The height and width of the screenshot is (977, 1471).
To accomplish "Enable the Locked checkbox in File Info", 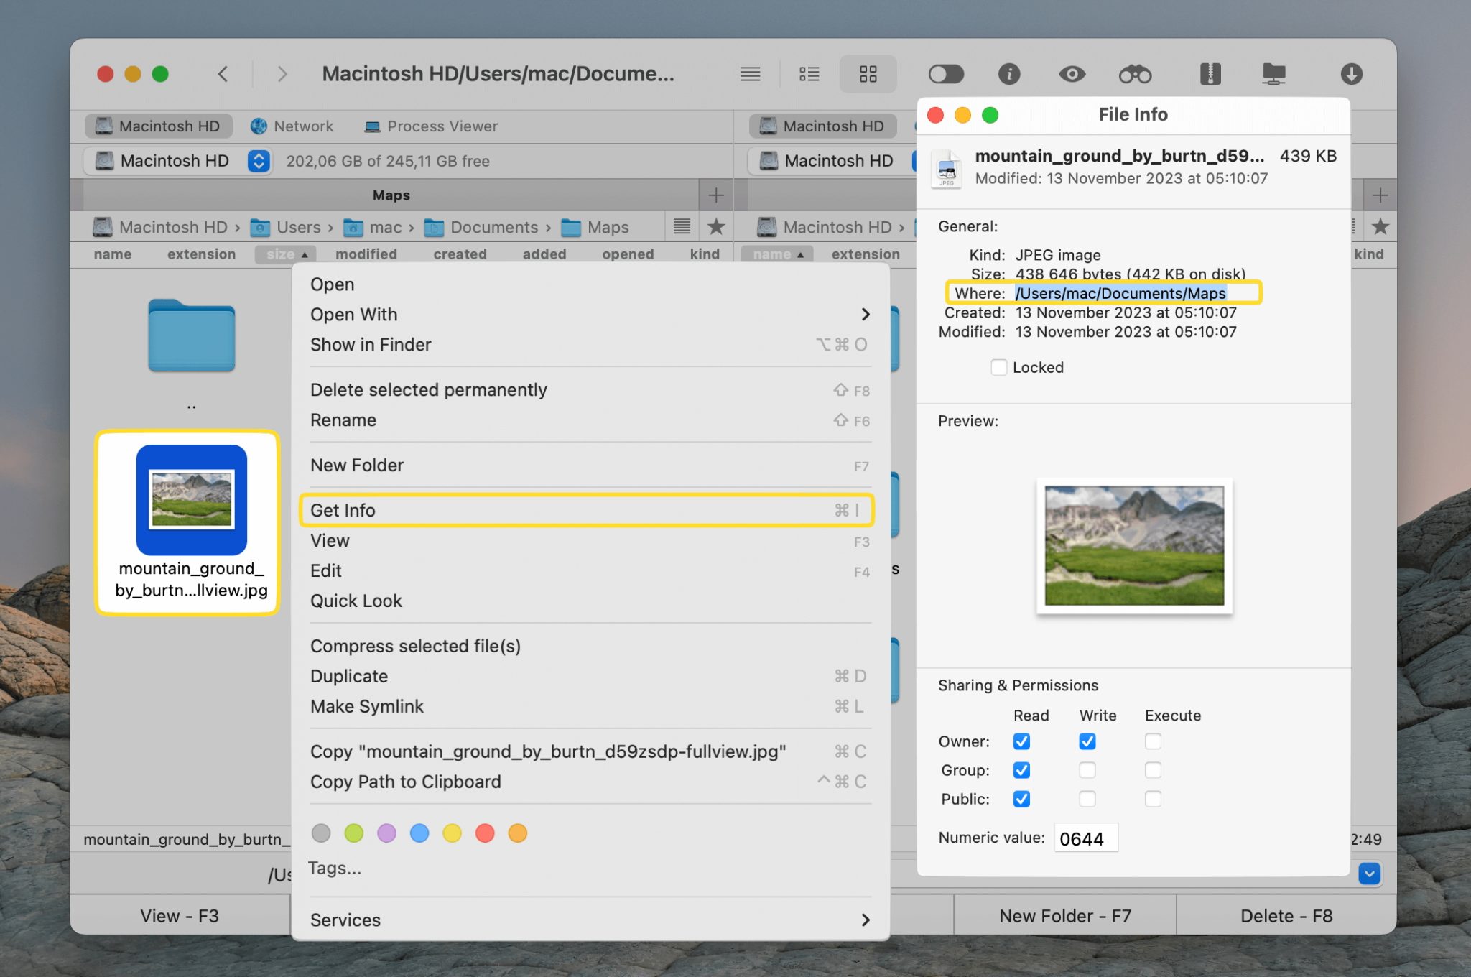I will pos(999,367).
